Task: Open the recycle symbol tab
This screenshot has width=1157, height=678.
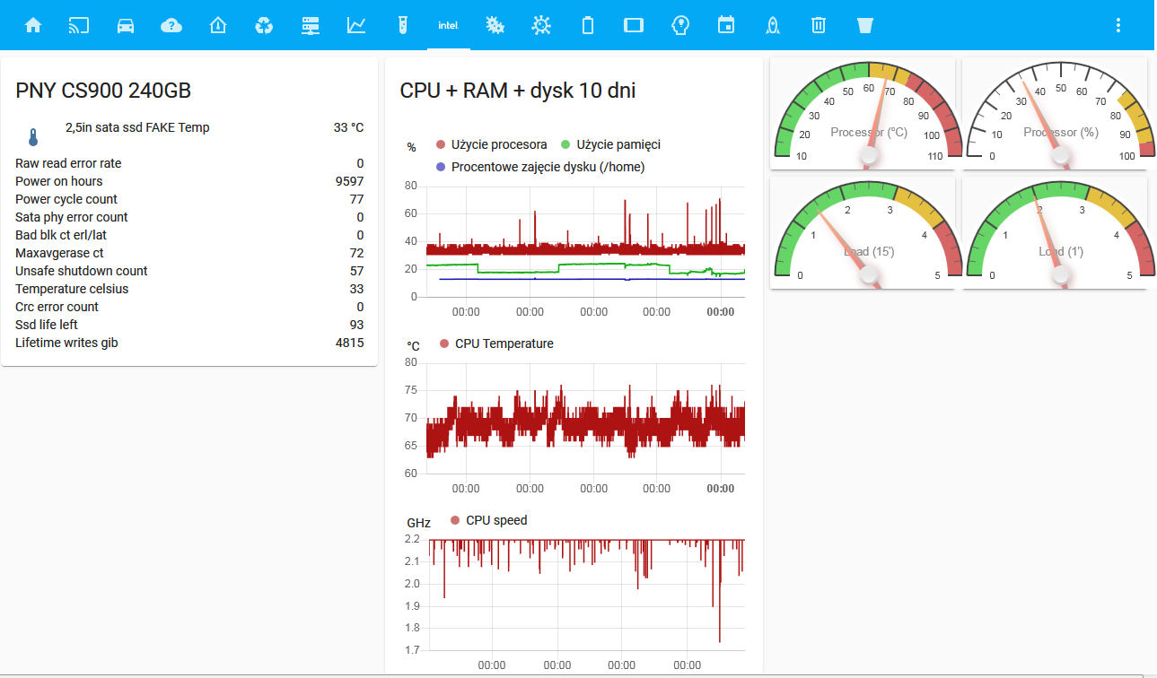Action: [264, 25]
